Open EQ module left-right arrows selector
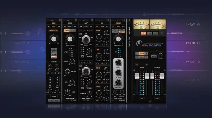Viewport: 212px width, 118px height. pyautogui.click(x=100, y=20)
